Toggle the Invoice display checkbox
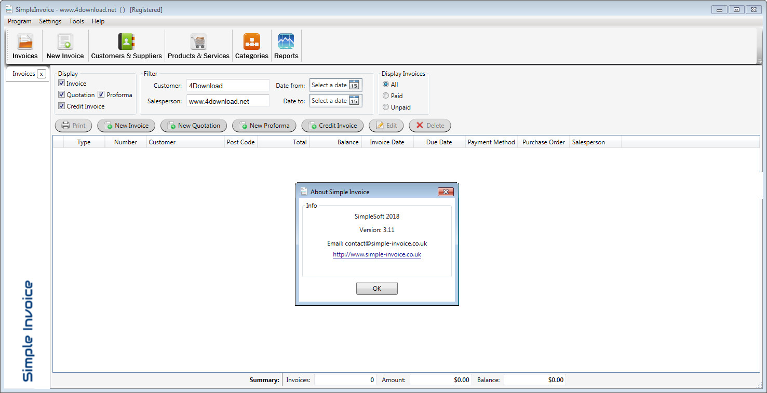The image size is (767, 393). 61,83
